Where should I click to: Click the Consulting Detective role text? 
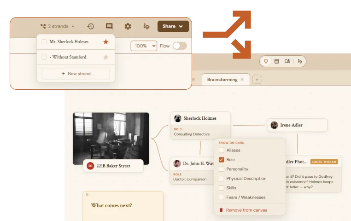tap(192, 134)
